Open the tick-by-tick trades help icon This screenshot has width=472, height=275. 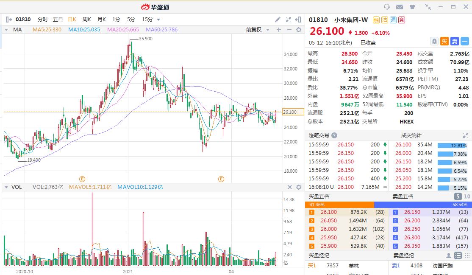[x=334, y=135]
